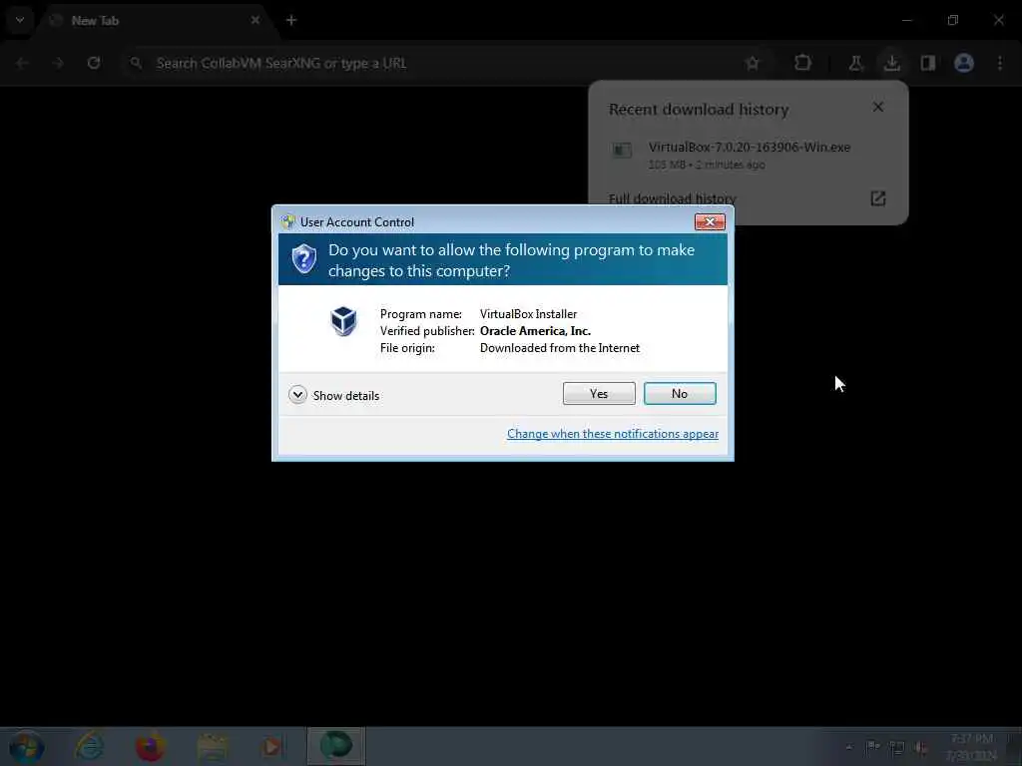Click the VirtualBox cube program icon
The image size is (1022, 766).
(343, 321)
